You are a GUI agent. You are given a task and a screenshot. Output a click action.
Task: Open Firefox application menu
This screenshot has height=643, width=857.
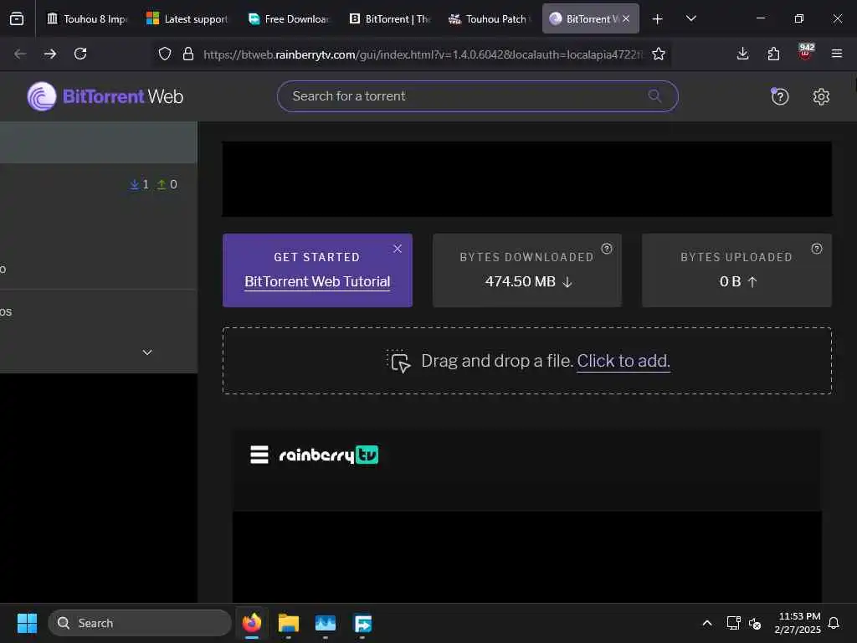[x=836, y=54]
